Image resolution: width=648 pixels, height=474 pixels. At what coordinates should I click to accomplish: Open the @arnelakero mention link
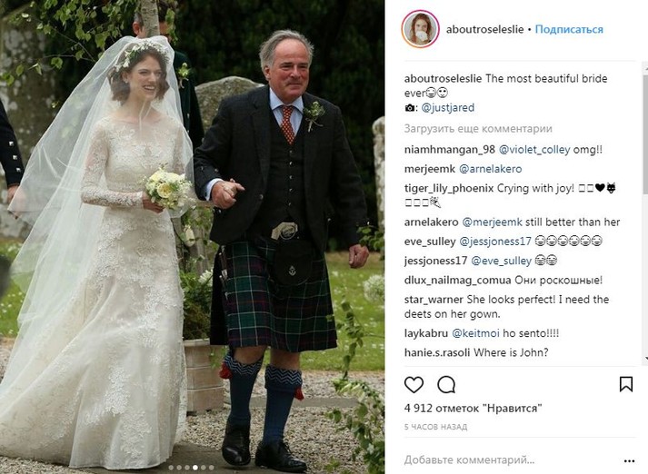click(490, 169)
